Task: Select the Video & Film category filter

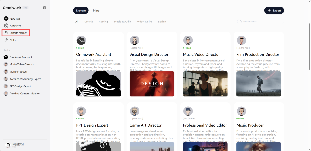Action: [144, 22]
